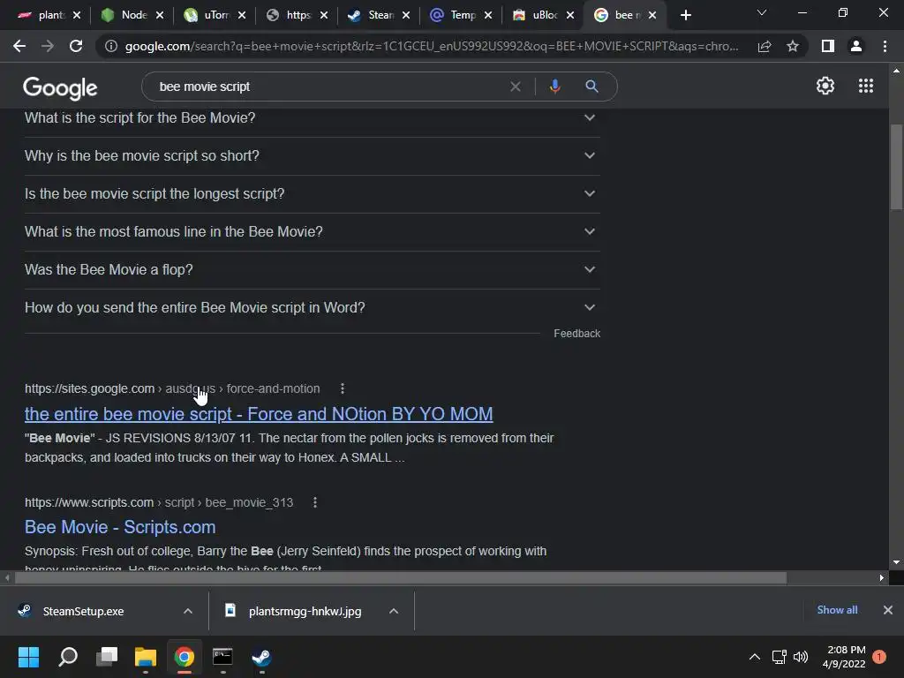This screenshot has height=678, width=904.
Task: Click the sites.google.com result URL breadcrumb
Action: click(x=172, y=388)
